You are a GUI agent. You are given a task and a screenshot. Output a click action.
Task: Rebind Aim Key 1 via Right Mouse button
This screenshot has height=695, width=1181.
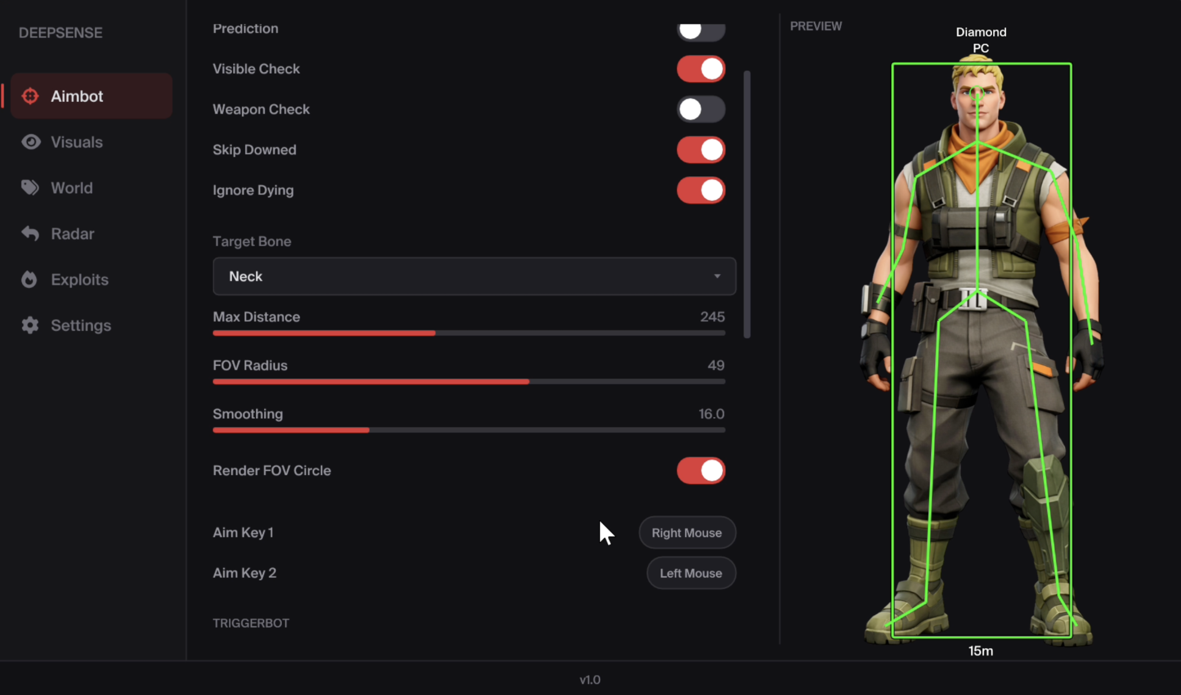(x=687, y=532)
